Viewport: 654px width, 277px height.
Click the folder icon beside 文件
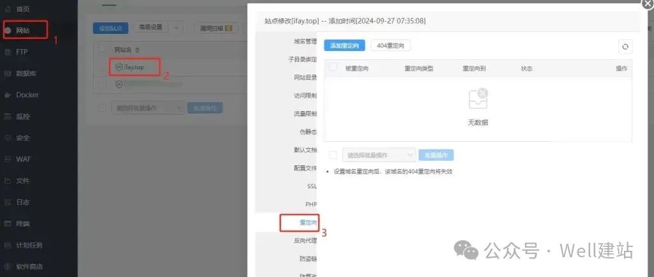[8, 181]
